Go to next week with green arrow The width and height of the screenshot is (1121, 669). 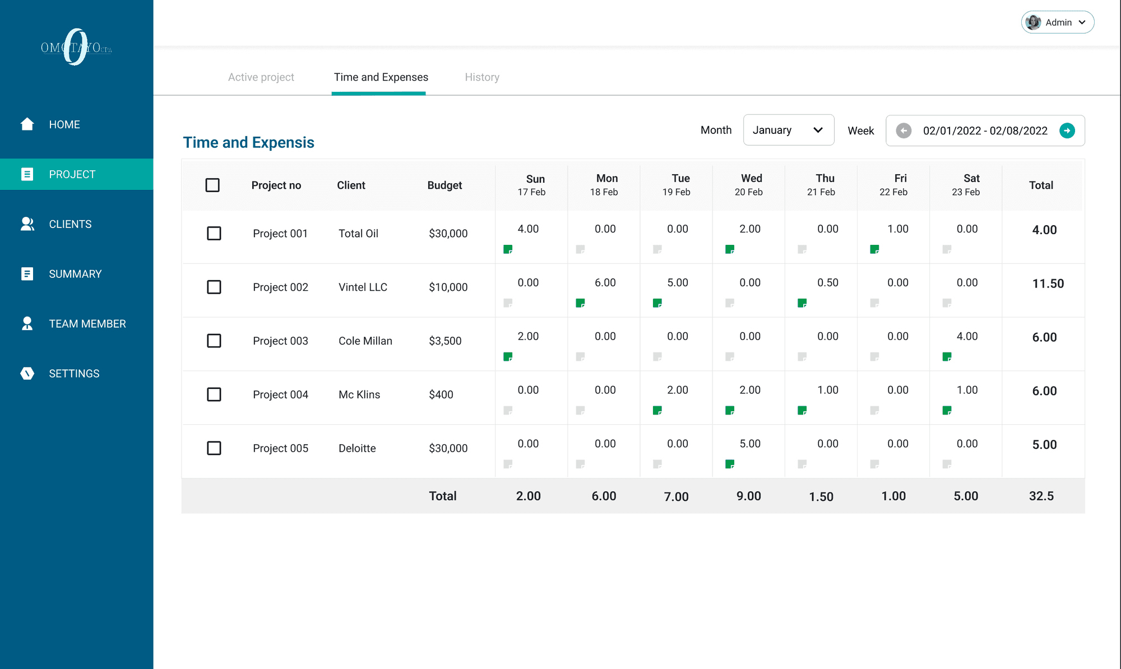click(x=1067, y=131)
